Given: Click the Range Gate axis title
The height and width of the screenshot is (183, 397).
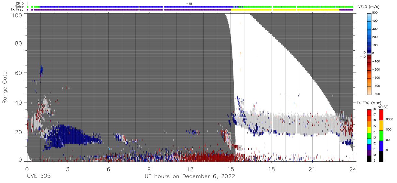Looking at the screenshot, I should (x=5, y=88).
